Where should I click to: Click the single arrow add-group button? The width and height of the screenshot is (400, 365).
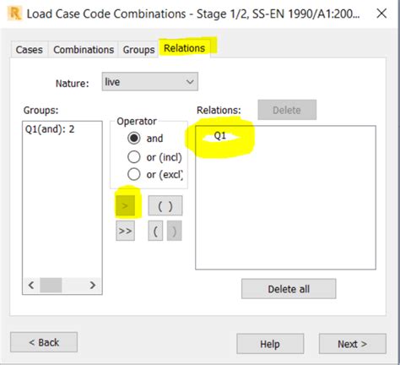[125, 206]
